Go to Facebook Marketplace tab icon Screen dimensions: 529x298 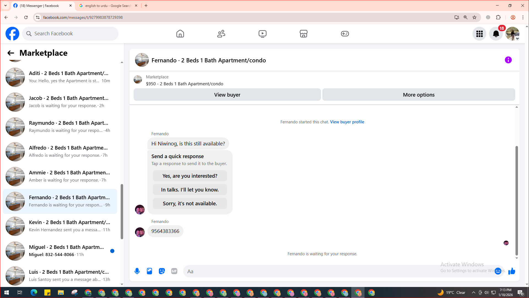(x=303, y=34)
